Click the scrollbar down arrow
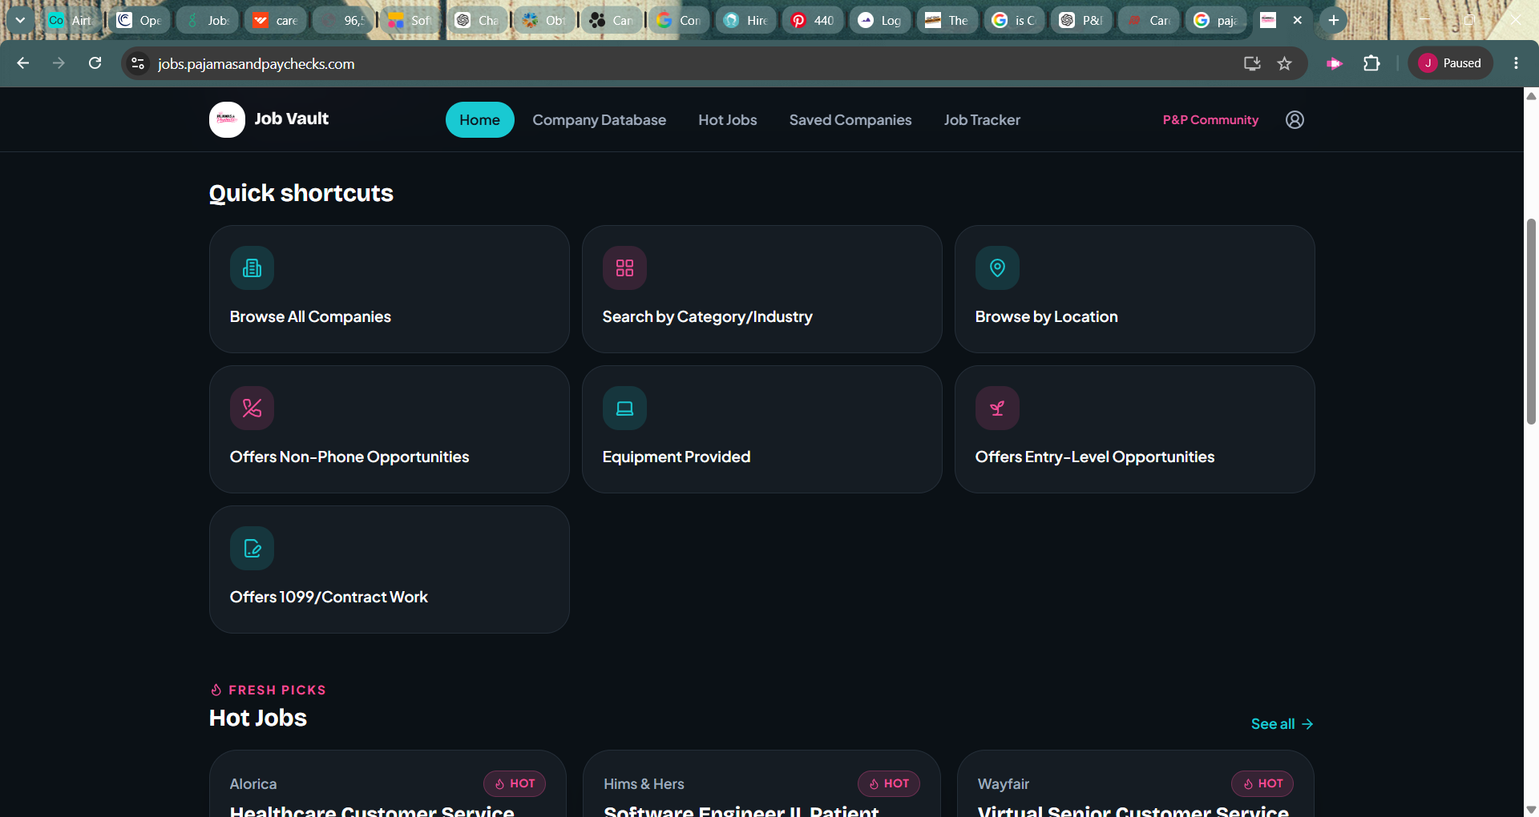This screenshot has width=1539, height=817. [x=1531, y=809]
